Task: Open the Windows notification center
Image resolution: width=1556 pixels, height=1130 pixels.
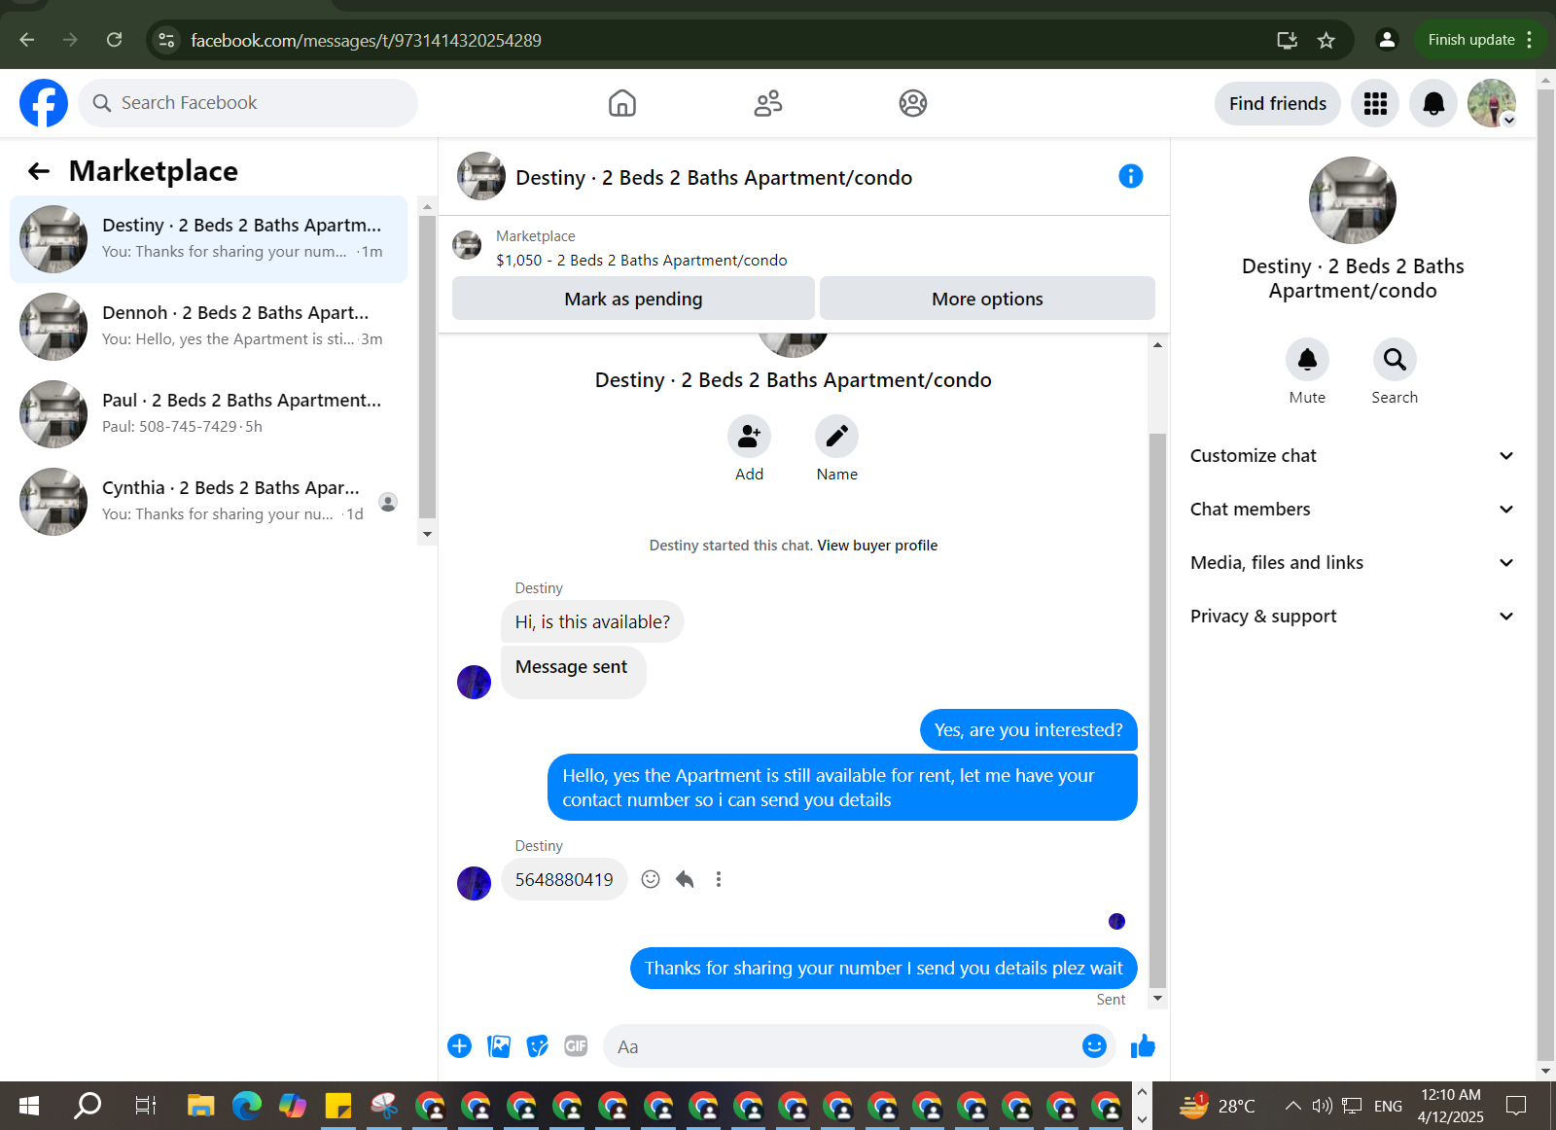Action: (1516, 1106)
